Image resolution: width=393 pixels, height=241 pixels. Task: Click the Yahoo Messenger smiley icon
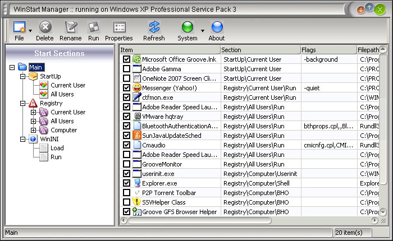(x=137, y=87)
